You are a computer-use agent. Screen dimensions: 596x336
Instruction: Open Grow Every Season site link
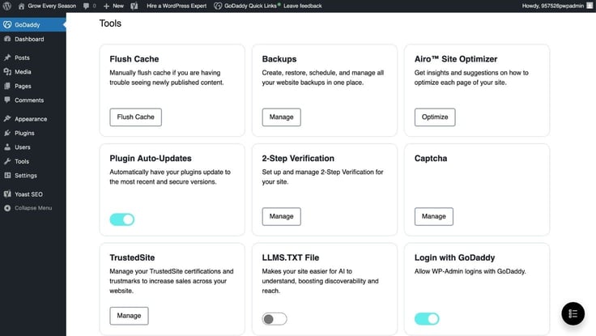52,6
